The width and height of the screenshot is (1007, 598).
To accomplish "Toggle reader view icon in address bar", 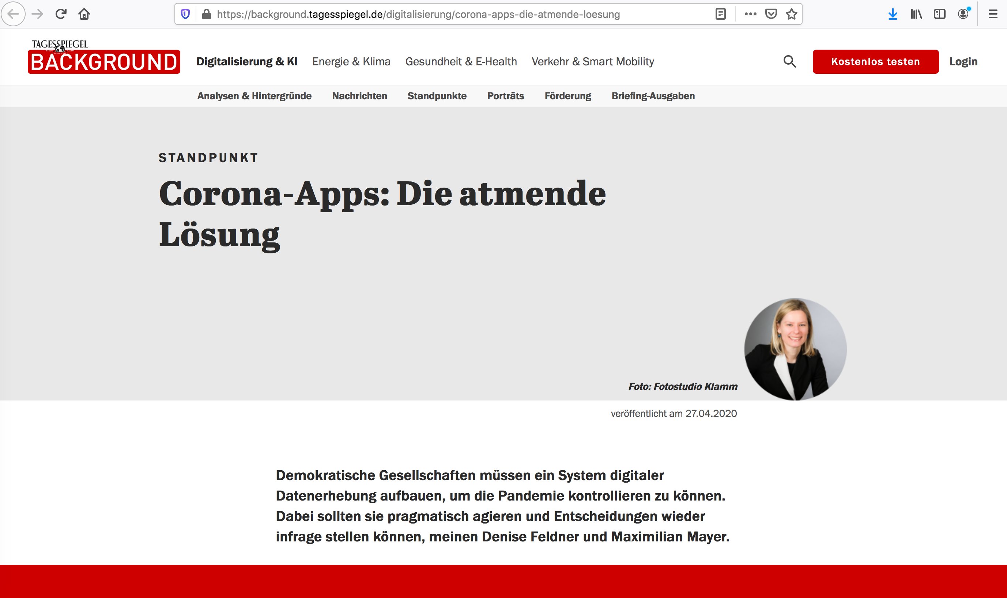I will pyautogui.click(x=720, y=14).
